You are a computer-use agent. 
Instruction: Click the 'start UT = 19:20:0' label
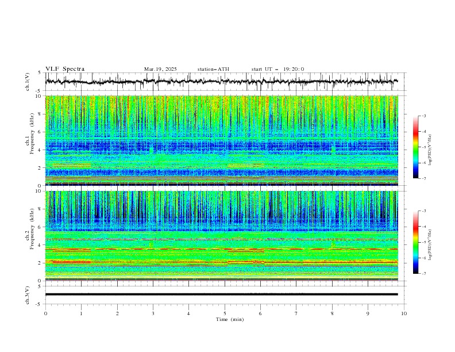[x=277, y=69]
